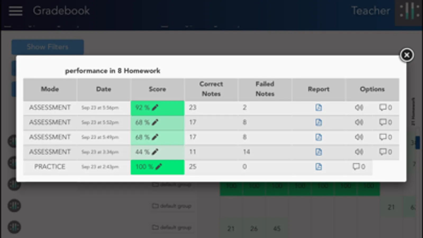Click the performance in 8 Homework title
Viewport: 423px width, 238px height.
coord(113,71)
